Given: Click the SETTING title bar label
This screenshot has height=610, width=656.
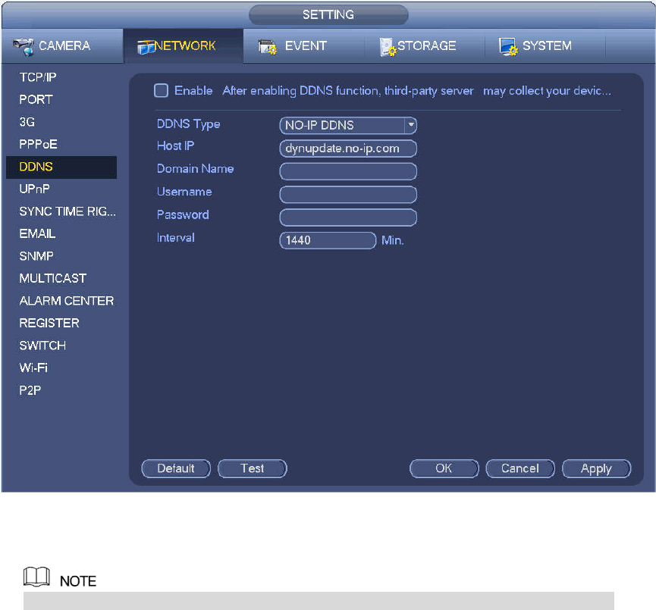Looking at the screenshot, I should click(328, 14).
